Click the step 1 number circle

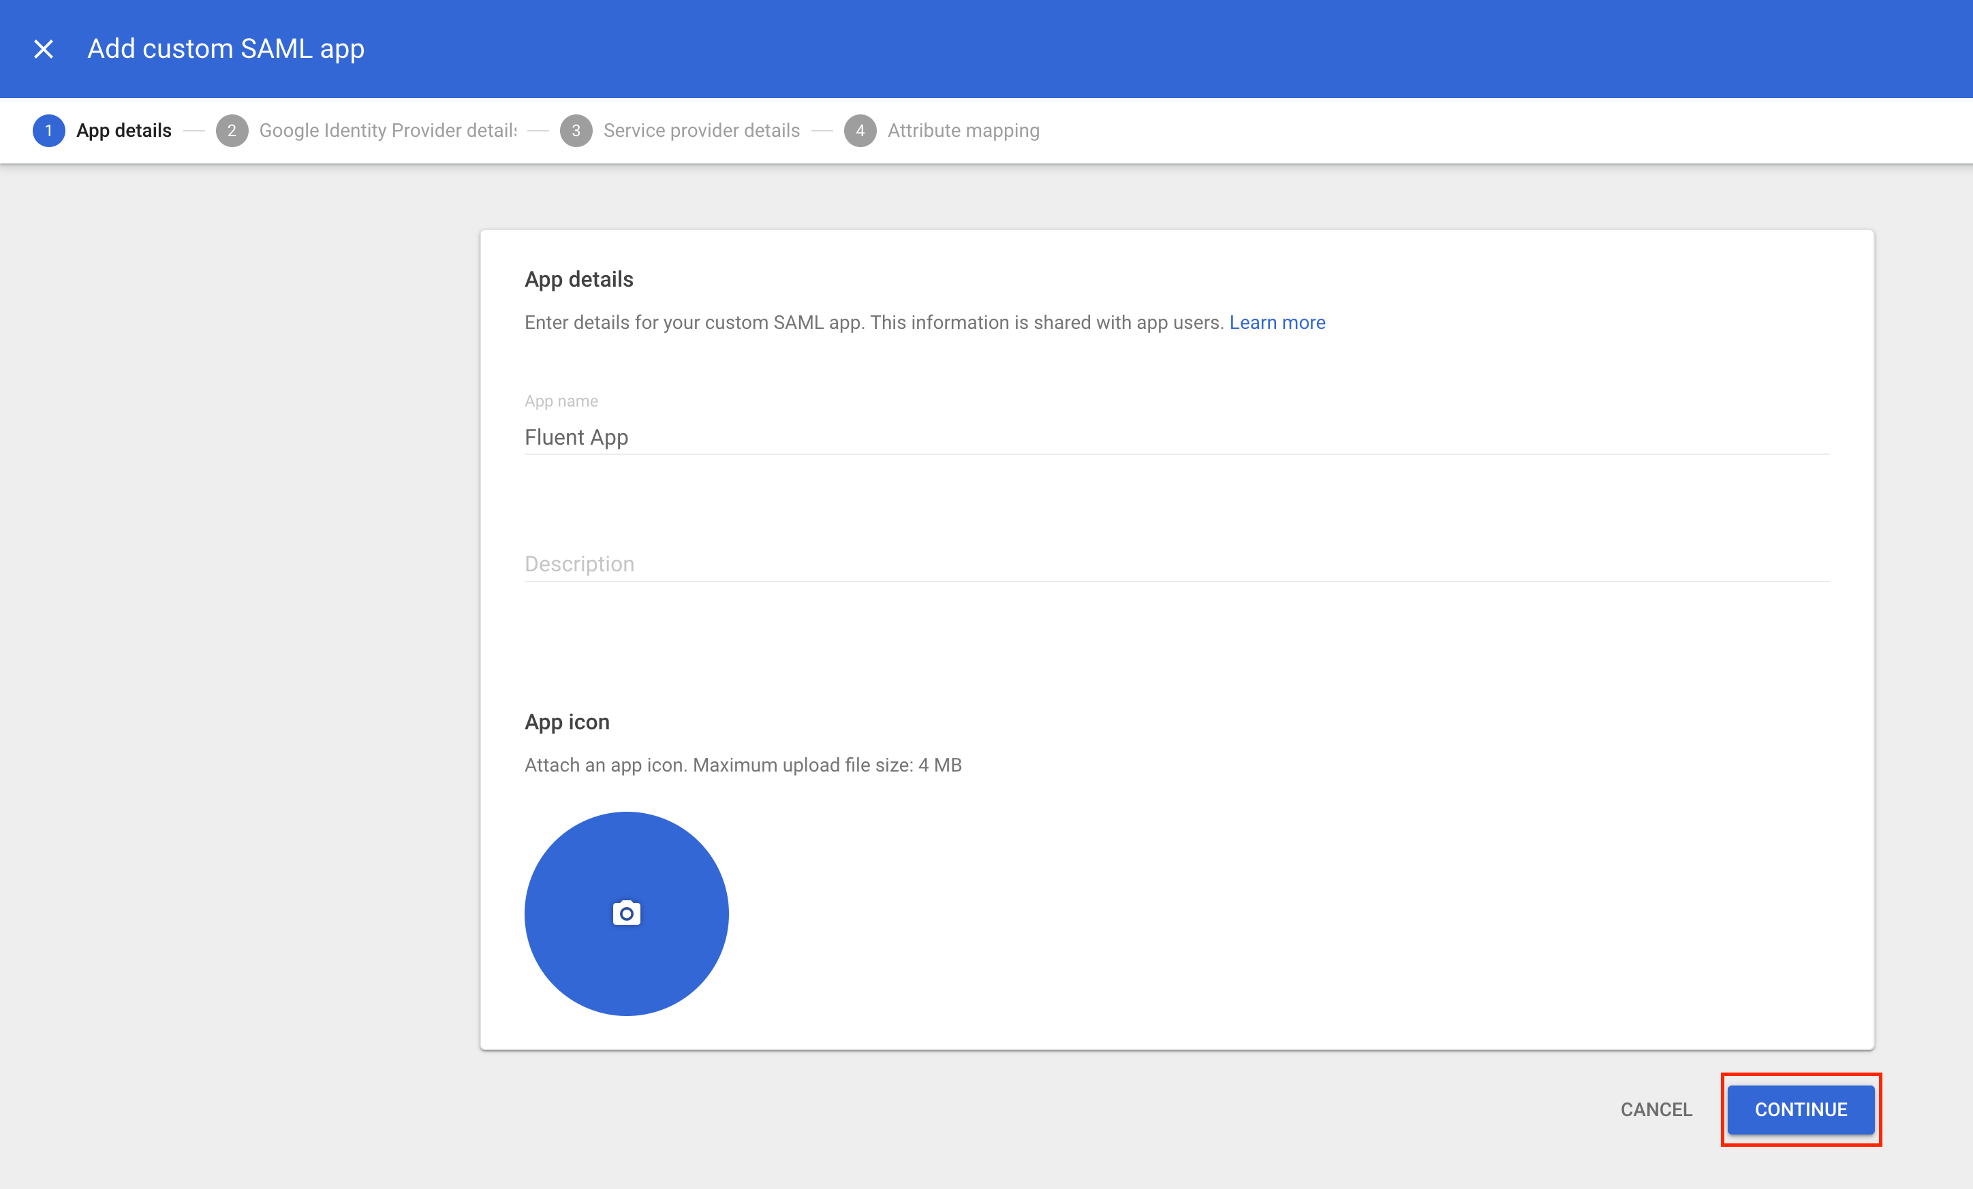(x=49, y=131)
